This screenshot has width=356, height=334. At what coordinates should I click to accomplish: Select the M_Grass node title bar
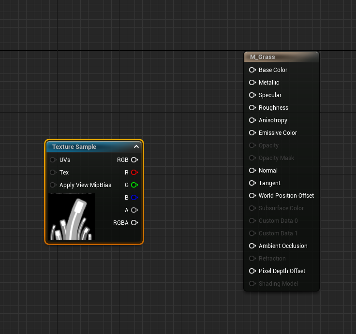click(x=282, y=57)
